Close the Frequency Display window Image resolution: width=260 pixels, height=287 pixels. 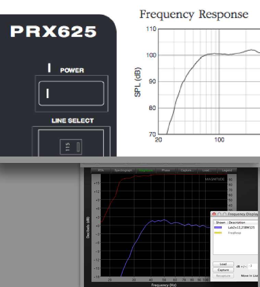click(214, 214)
